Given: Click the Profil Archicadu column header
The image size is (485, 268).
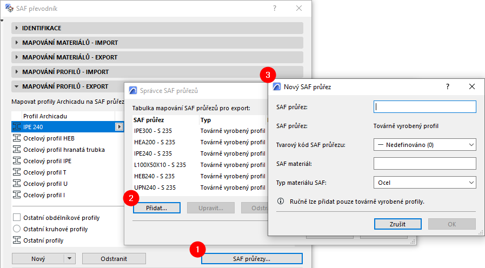Looking at the screenshot, I should [x=68, y=116].
